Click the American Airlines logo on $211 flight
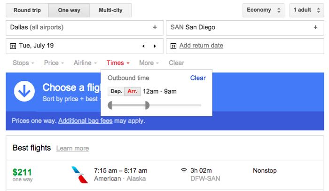 coord(79,175)
